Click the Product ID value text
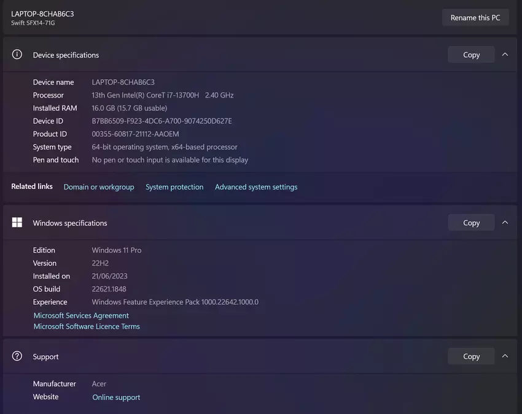This screenshot has height=414, width=522. [135, 134]
